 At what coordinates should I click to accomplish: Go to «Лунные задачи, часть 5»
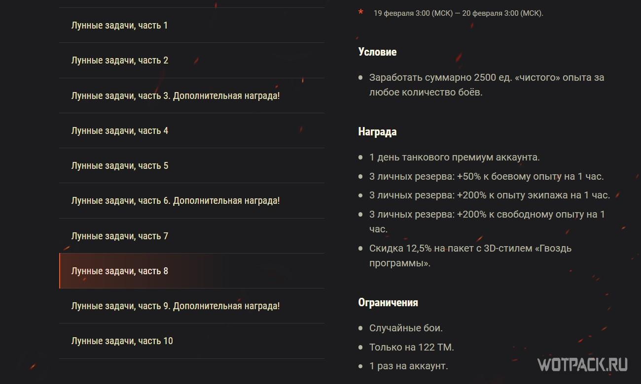(120, 165)
